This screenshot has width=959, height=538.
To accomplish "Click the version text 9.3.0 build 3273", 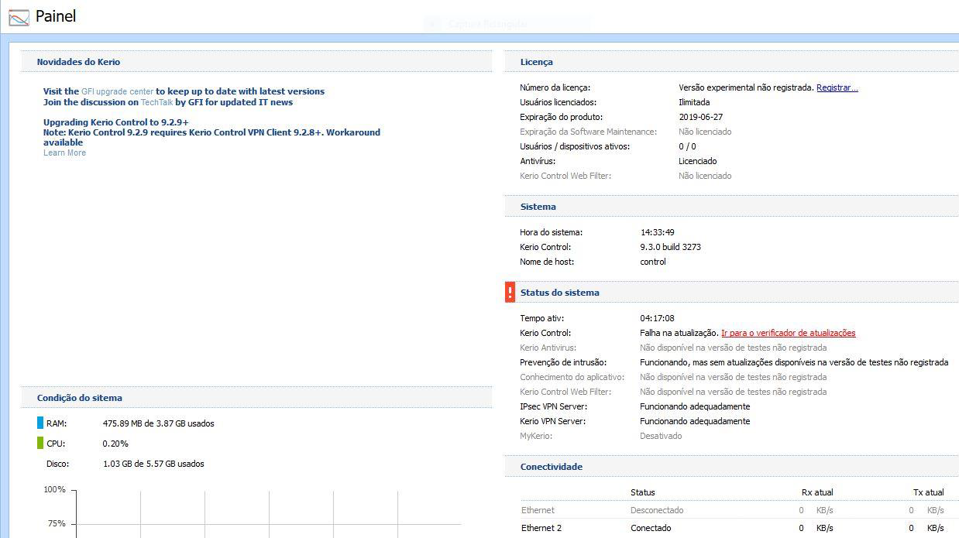I will pyautogui.click(x=671, y=247).
